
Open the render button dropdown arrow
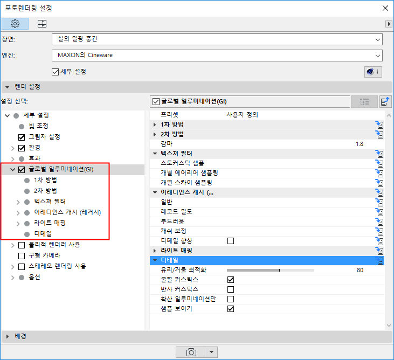click(212, 352)
